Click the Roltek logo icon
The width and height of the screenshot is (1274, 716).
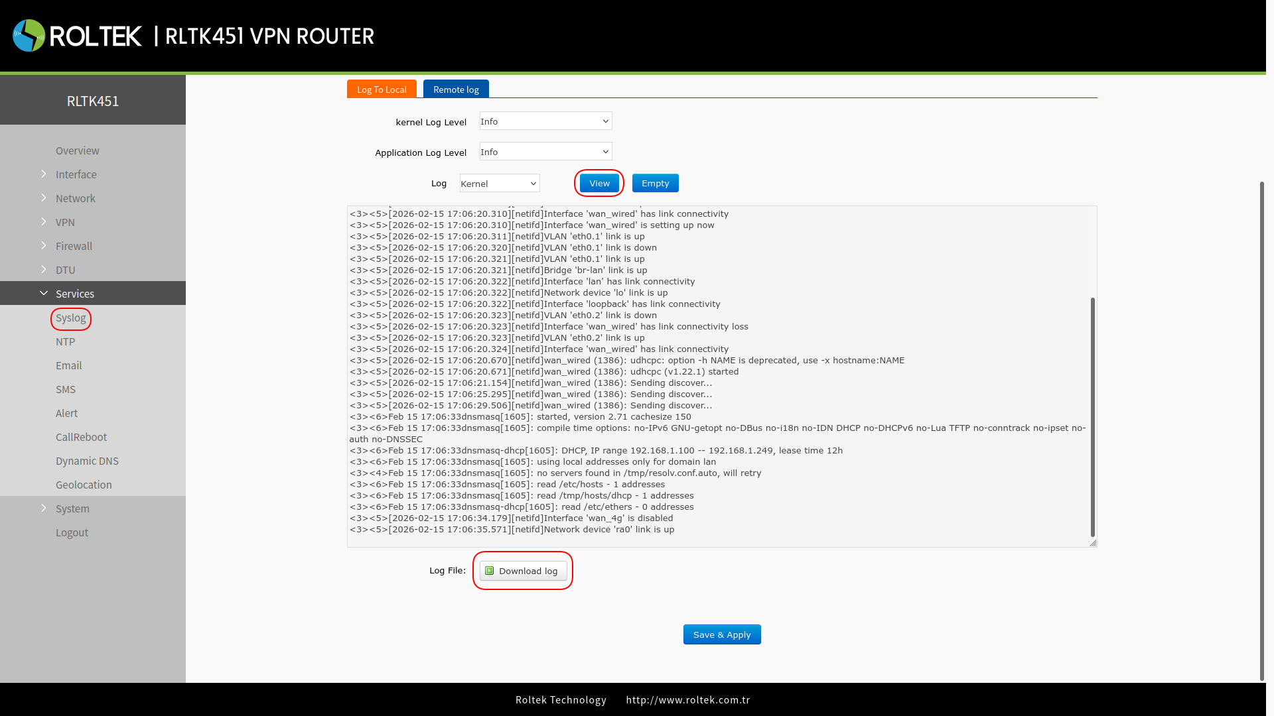[29, 36]
